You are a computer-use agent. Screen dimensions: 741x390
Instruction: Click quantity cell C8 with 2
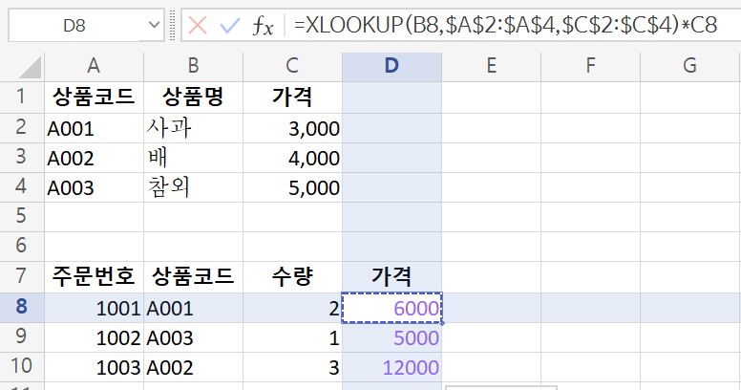pos(292,308)
